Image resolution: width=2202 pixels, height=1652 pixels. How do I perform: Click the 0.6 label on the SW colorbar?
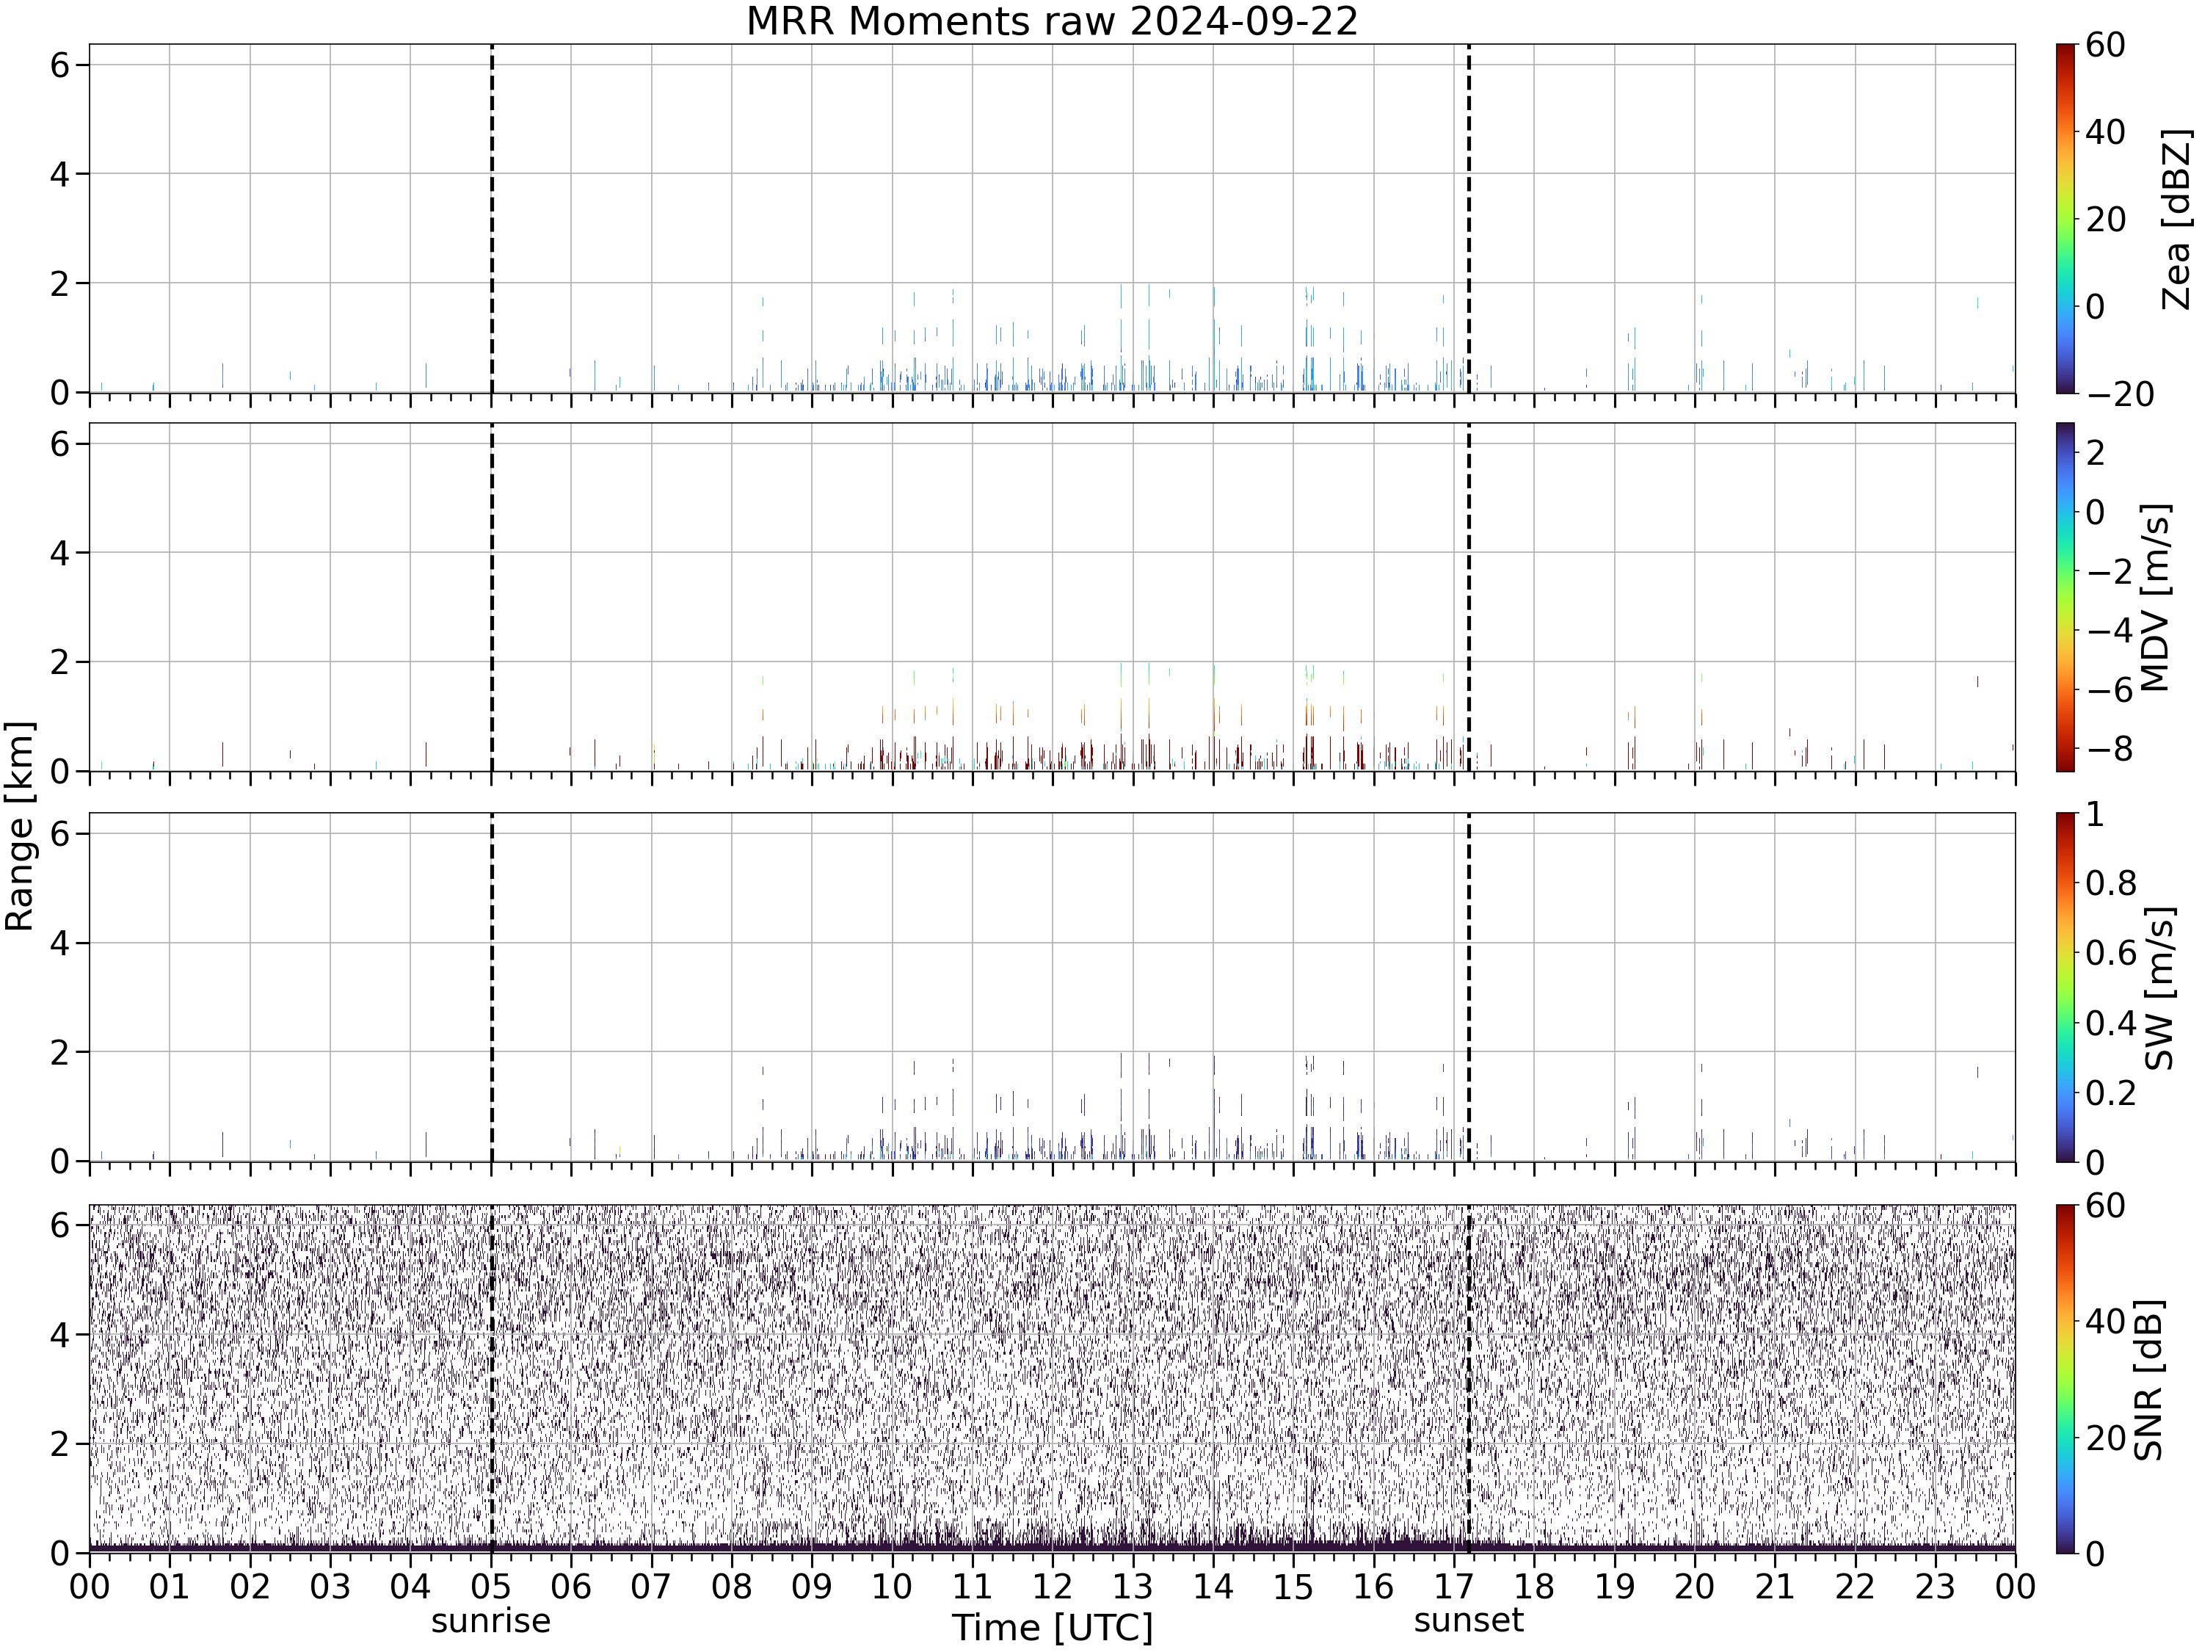coord(2112,953)
